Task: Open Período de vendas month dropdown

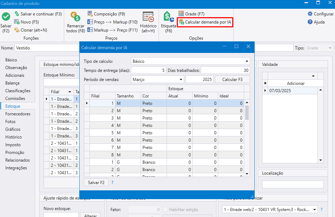Action: (181, 80)
